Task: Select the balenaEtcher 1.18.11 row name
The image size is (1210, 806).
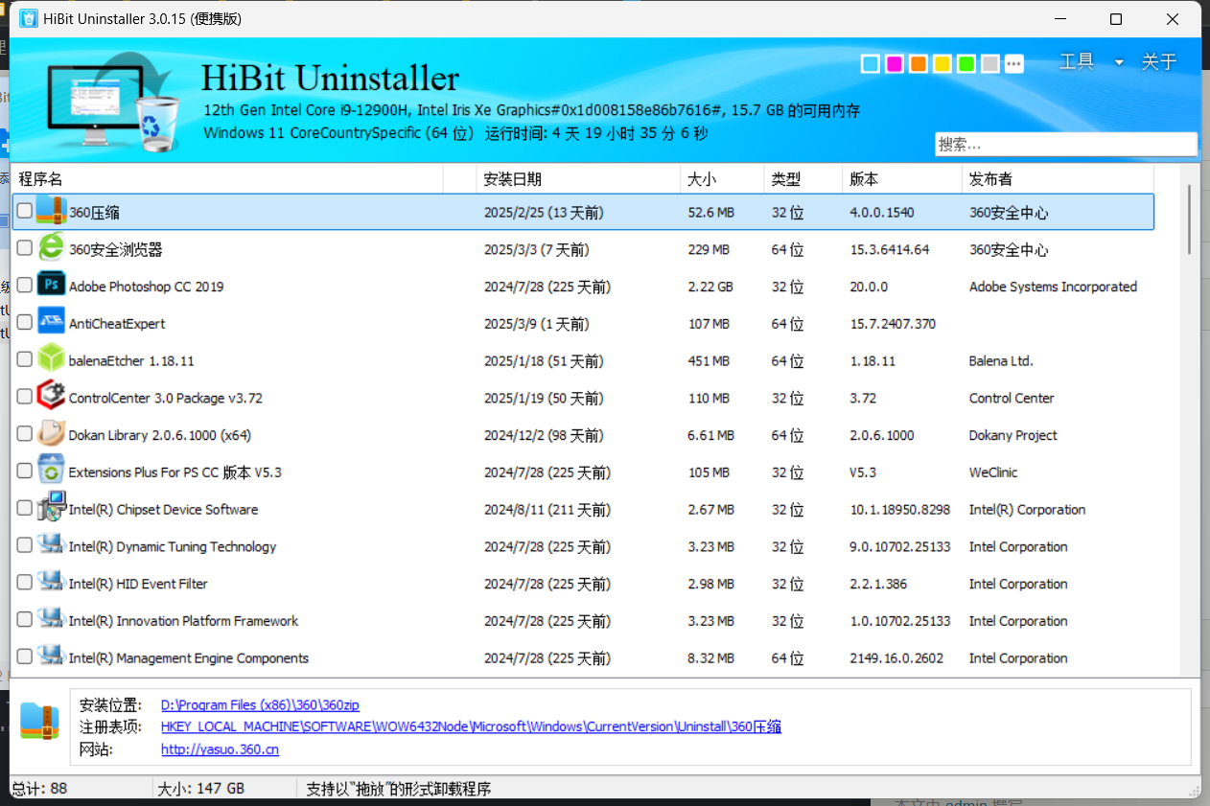Action: tap(131, 361)
